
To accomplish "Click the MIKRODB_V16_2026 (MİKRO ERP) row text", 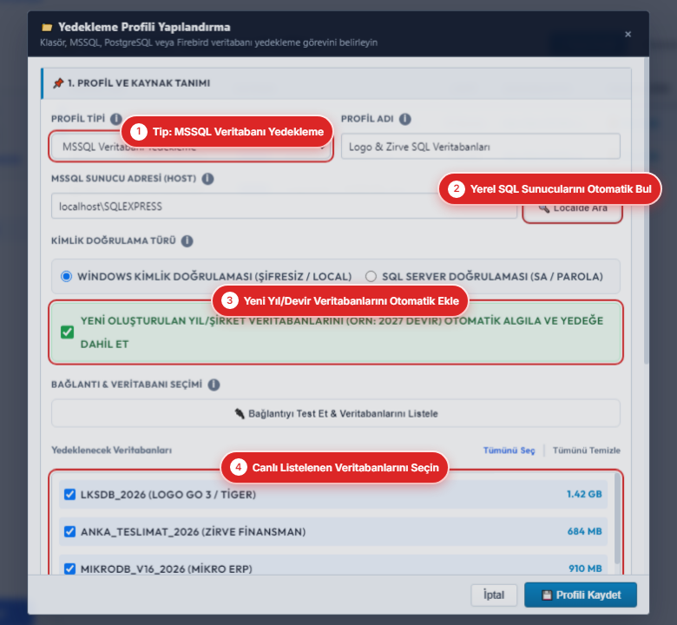I will coord(167,569).
